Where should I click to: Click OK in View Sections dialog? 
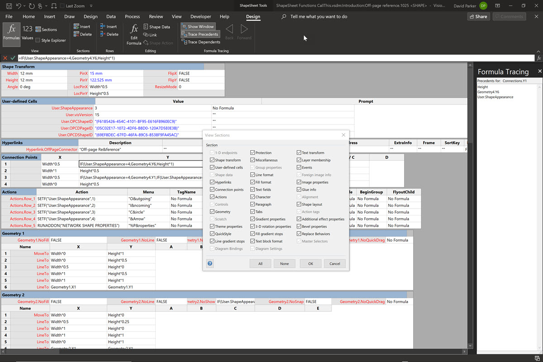click(x=310, y=263)
